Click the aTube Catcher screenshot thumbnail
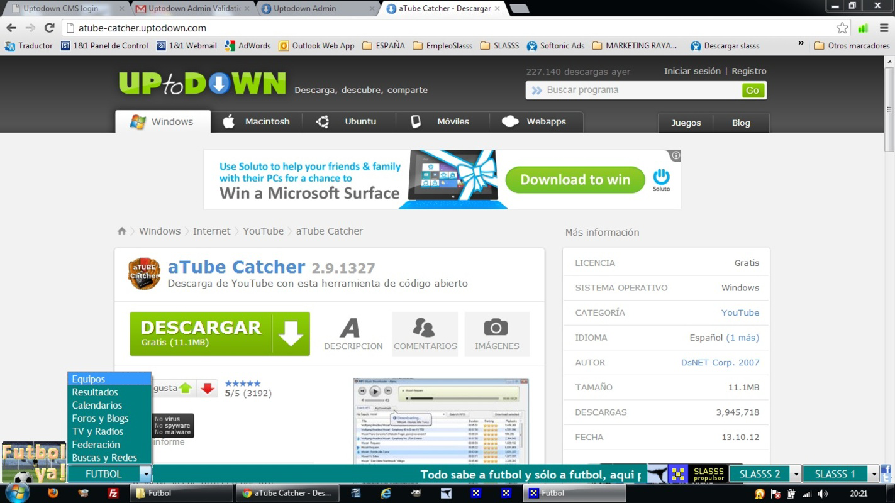 click(441, 421)
